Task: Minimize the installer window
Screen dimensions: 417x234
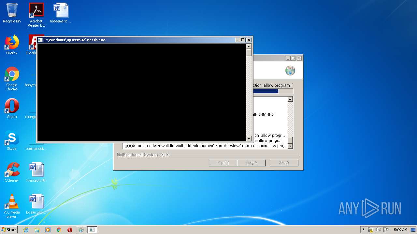Action: pos(288,58)
